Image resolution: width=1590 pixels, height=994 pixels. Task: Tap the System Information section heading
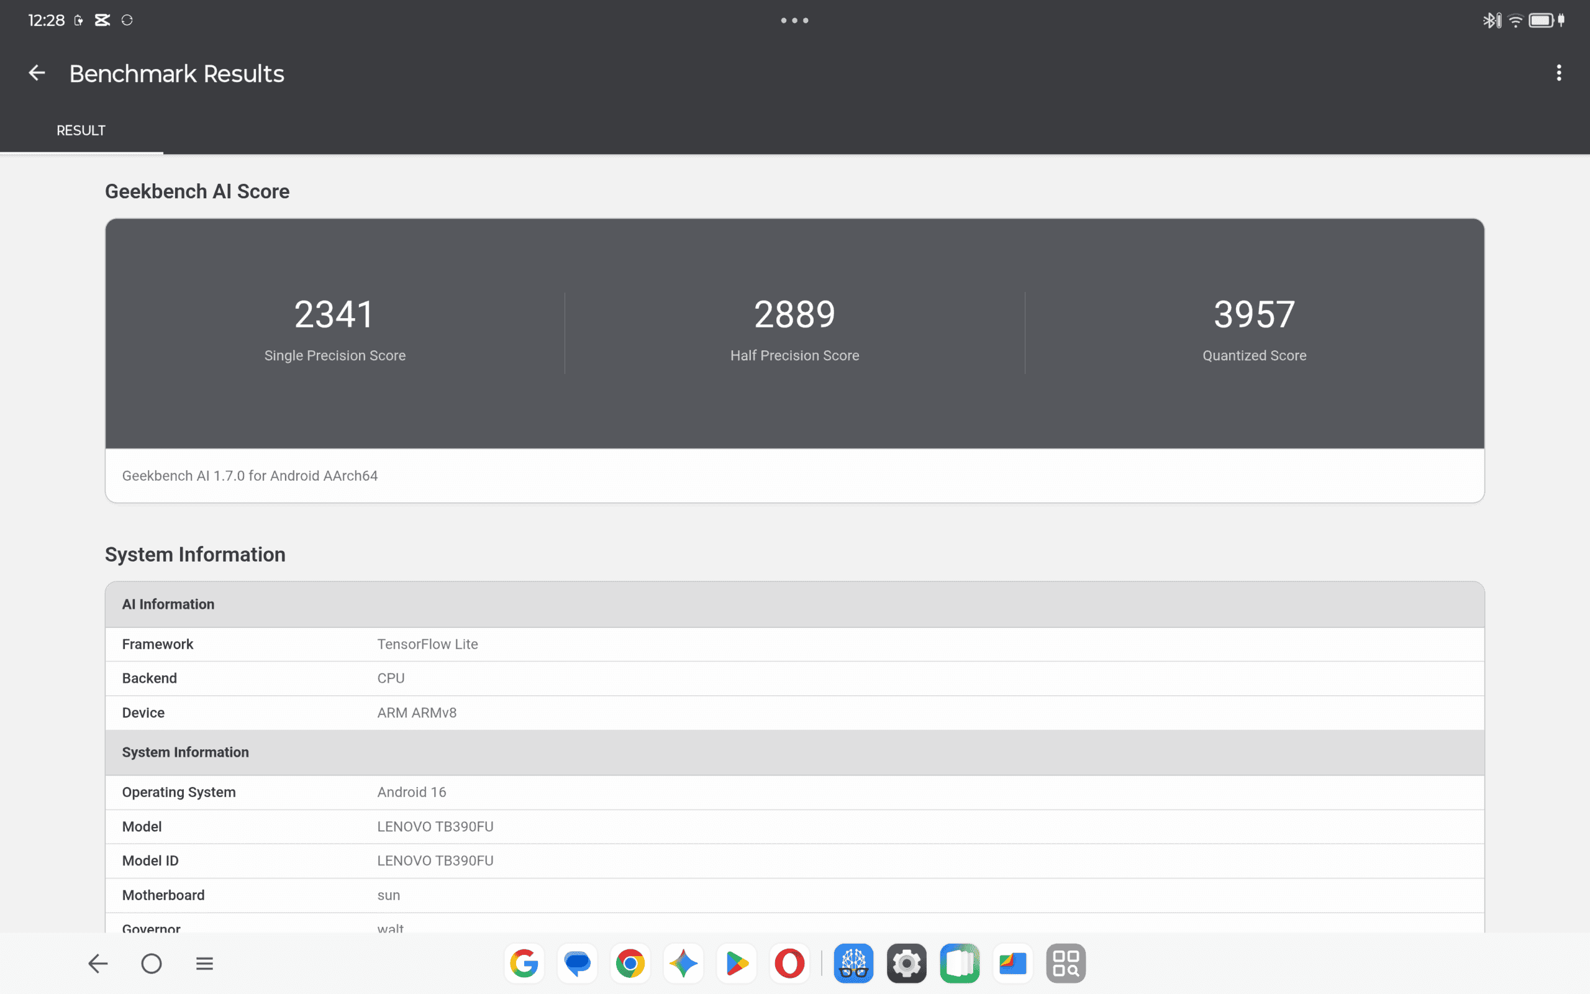pyautogui.click(x=195, y=554)
